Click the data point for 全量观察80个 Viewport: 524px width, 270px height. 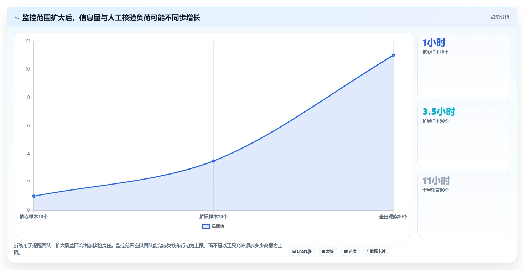(x=393, y=55)
